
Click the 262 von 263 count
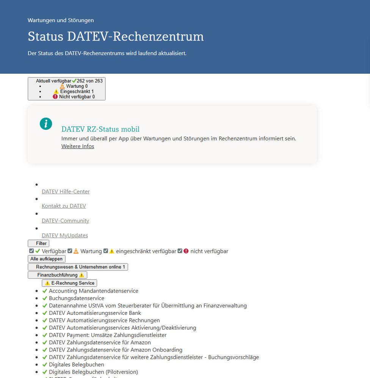89,81
